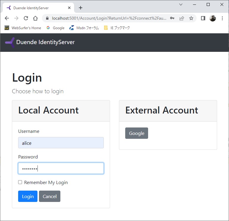229x221 pixels.
Task: Click the Choose how to login text
Action: point(38,91)
